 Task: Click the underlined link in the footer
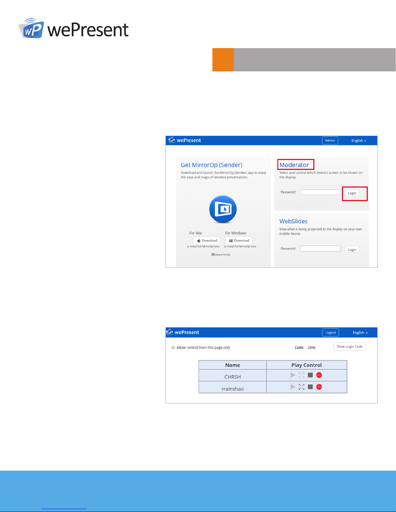click(64, 509)
